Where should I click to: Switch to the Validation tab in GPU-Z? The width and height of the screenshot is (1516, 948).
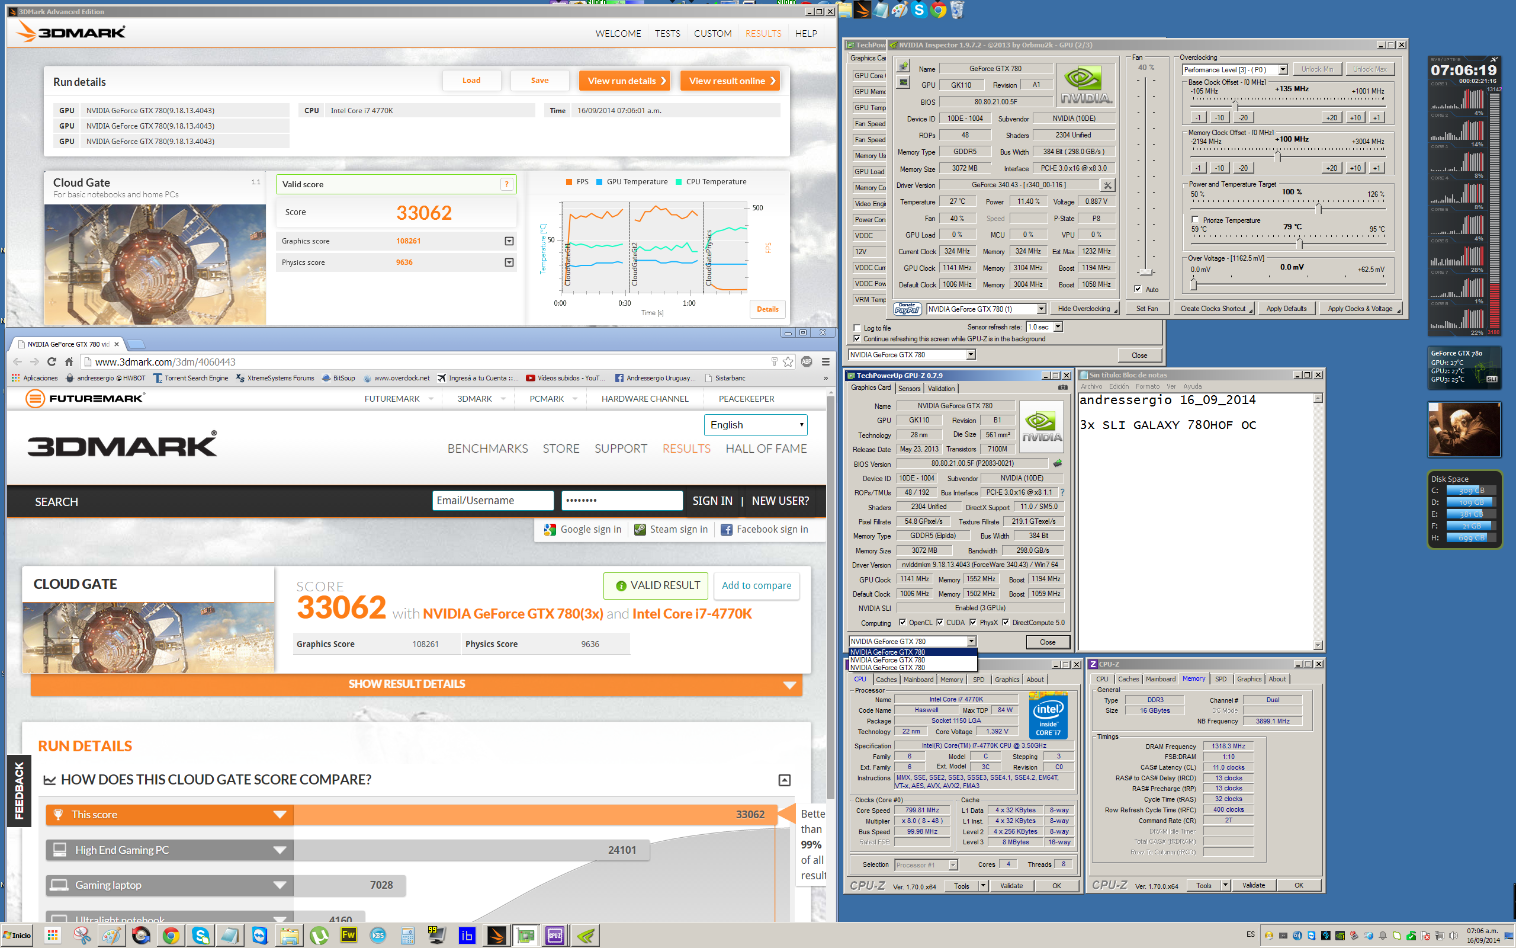point(941,389)
